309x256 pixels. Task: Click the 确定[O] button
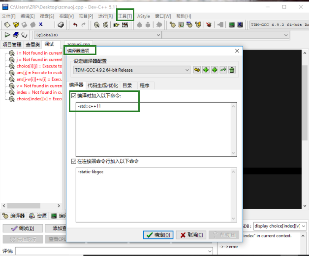point(158,235)
